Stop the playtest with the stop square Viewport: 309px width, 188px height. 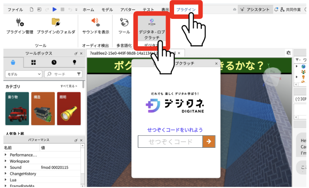pyautogui.click(x=62, y=9)
